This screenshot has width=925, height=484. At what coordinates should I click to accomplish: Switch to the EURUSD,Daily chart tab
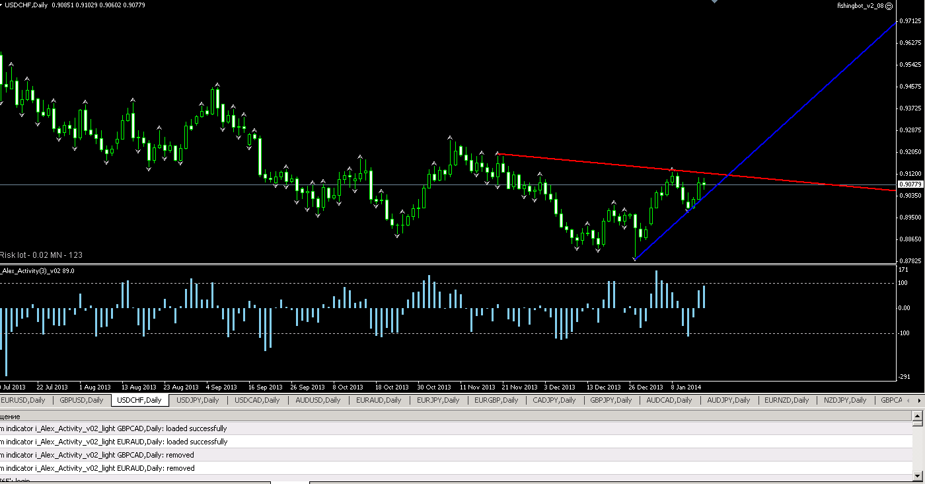point(24,400)
